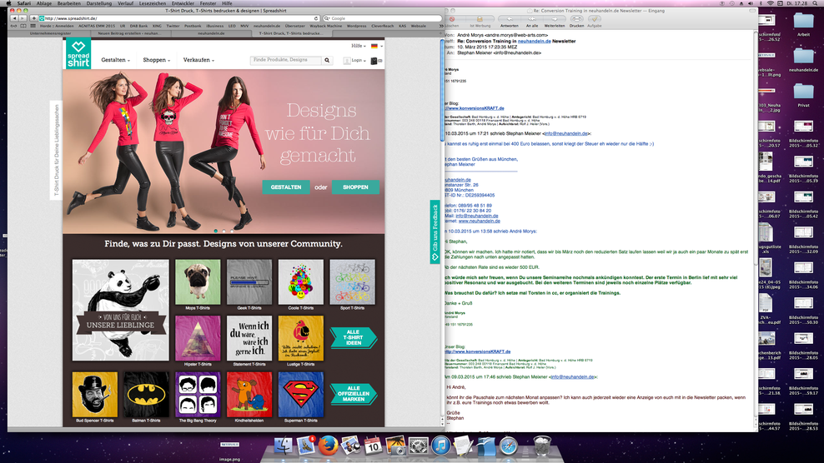
Task: Switch to Neuen Beitrag erstellen tab
Action: [x=130, y=33]
